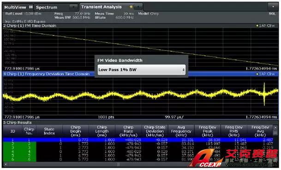Click the 1AP Clrw indicator in Frequency Deviation window
281x170 pixels.
click(x=265, y=74)
